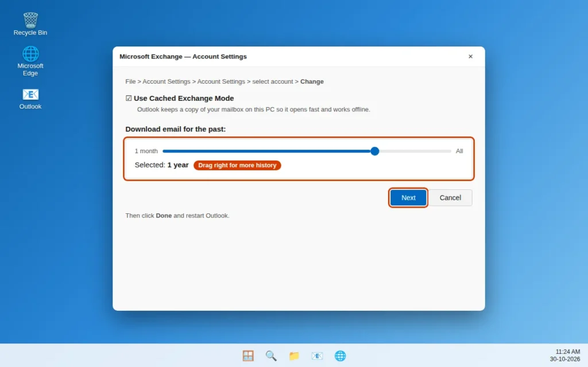
Task: Click the 'Drag right for more history' badge
Action: click(x=237, y=165)
